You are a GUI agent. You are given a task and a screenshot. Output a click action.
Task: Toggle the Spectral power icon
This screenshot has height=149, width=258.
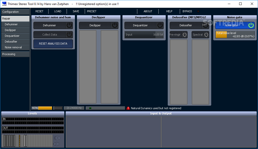[206, 35]
